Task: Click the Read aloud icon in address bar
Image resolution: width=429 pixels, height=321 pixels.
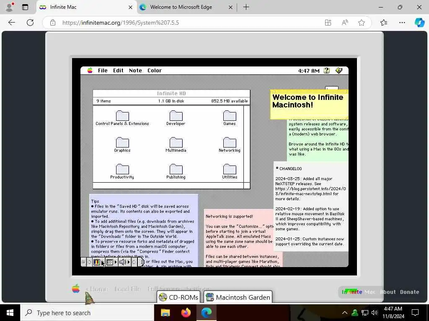Action: [x=345, y=23]
